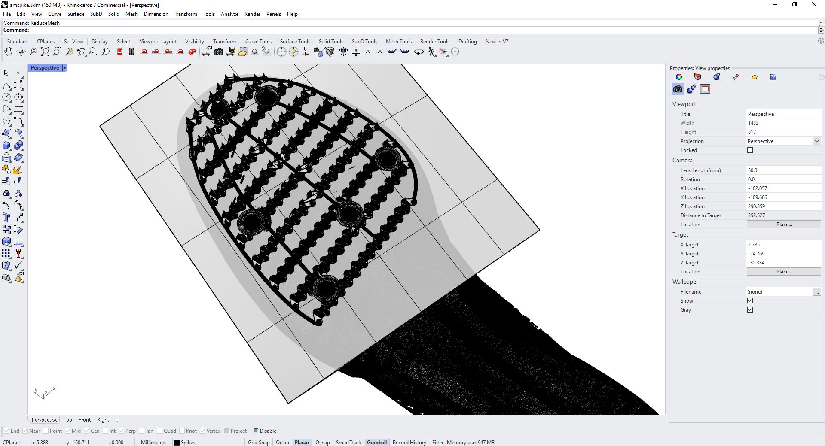Open the Projection dropdown

(x=816, y=141)
